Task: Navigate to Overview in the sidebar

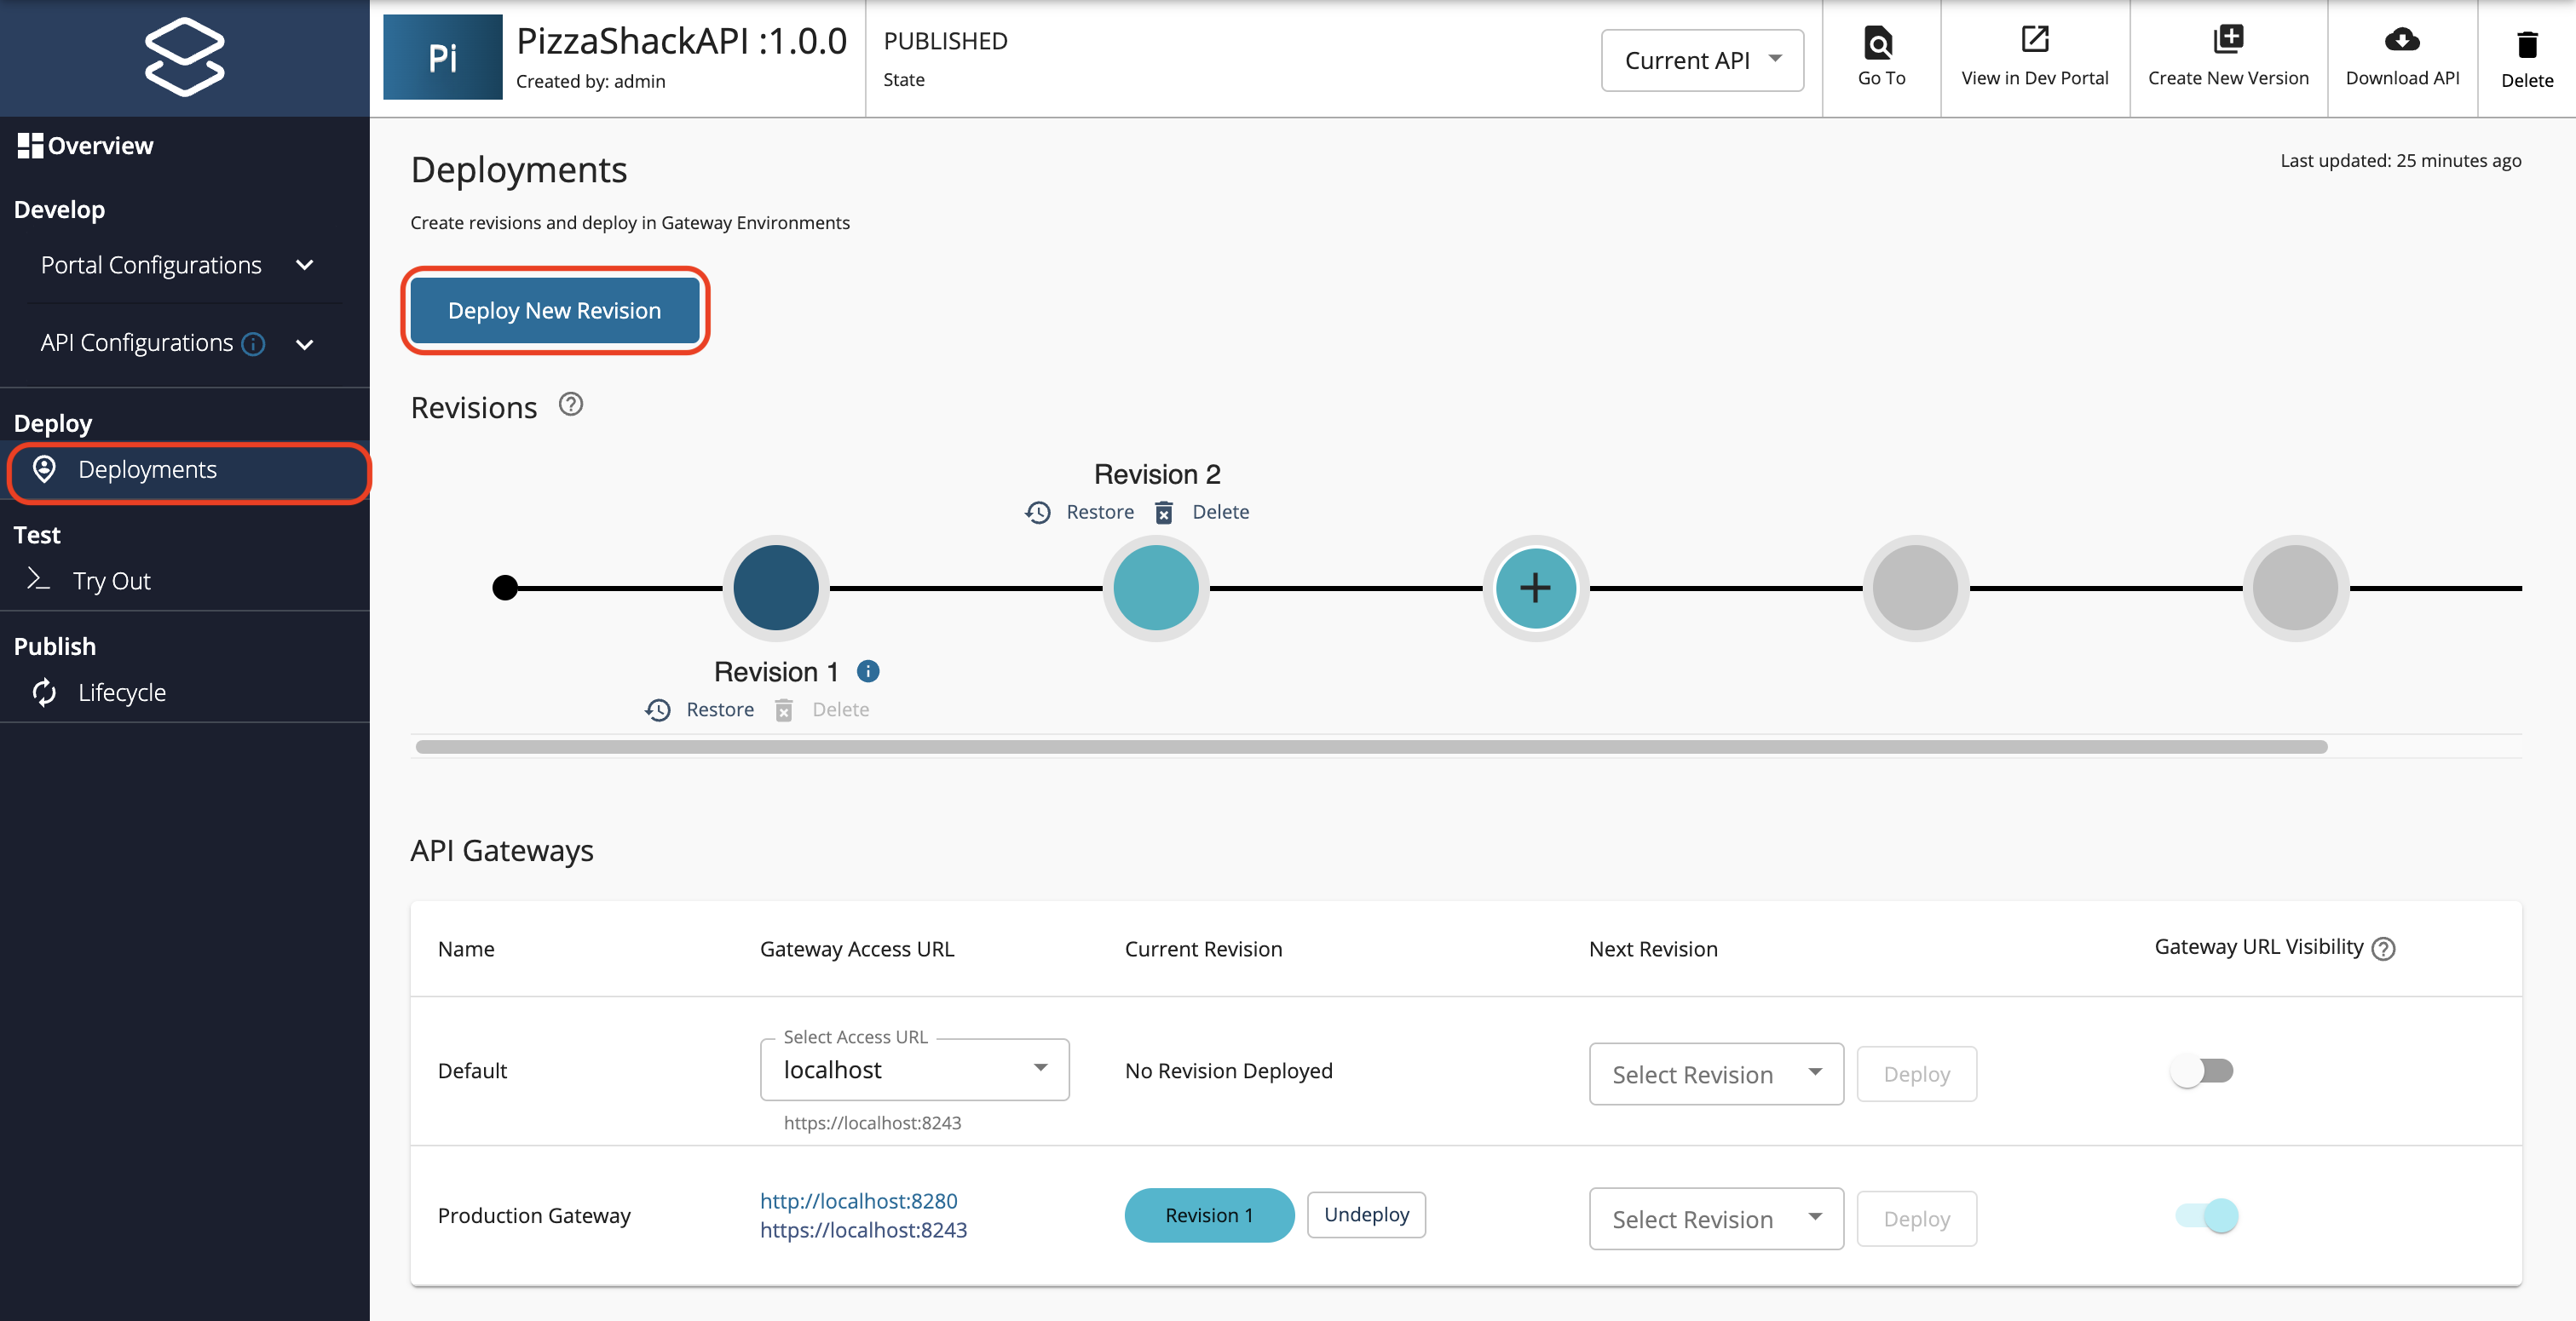Action: click(x=100, y=144)
